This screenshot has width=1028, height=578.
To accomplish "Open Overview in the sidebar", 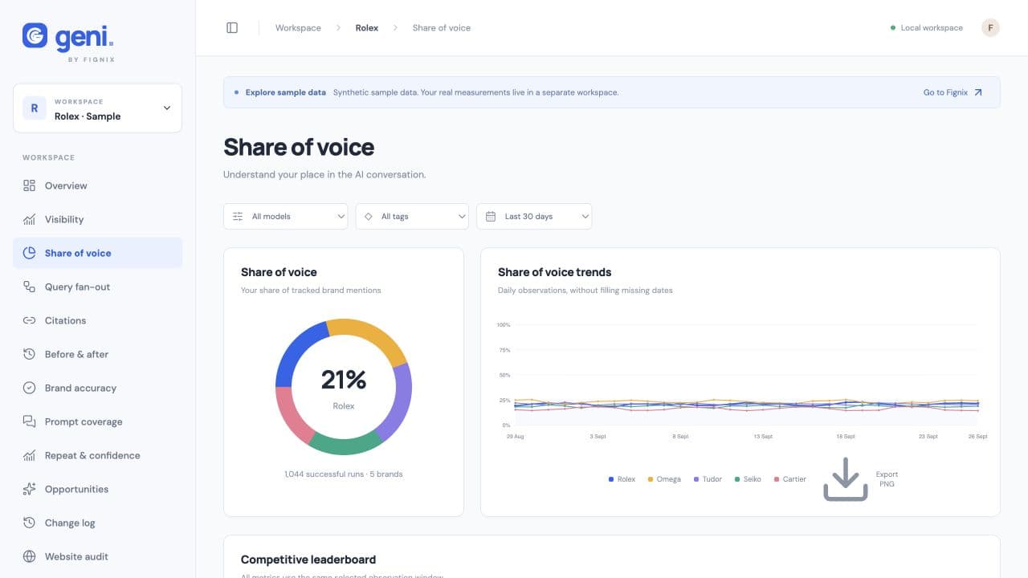I will pyautogui.click(x=97, y=185).
